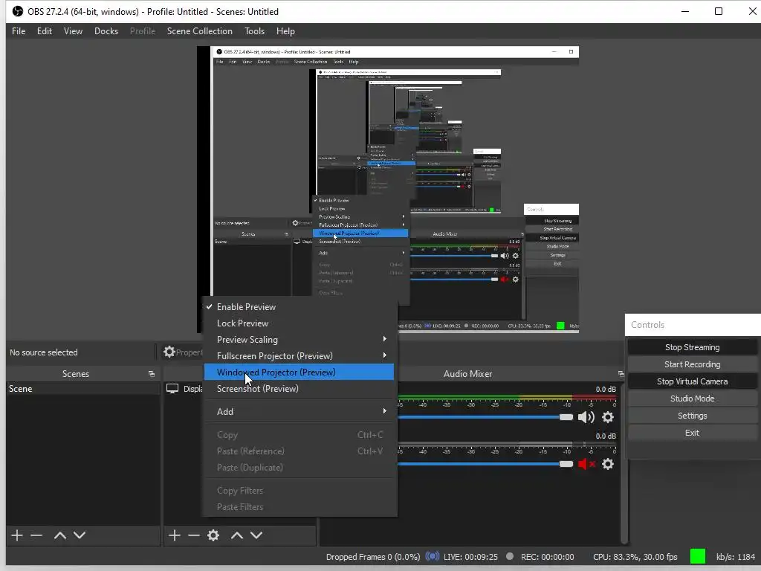761x571 pixels.
Task: Click the green connection status square
Action: click(x=697, y=556)
